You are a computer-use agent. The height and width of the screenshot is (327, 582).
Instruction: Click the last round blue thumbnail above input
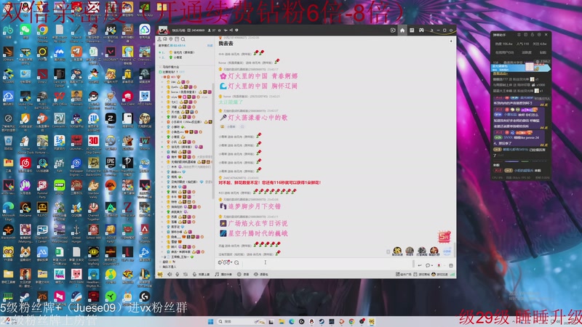pyautogui.click(x=447, y=251)
